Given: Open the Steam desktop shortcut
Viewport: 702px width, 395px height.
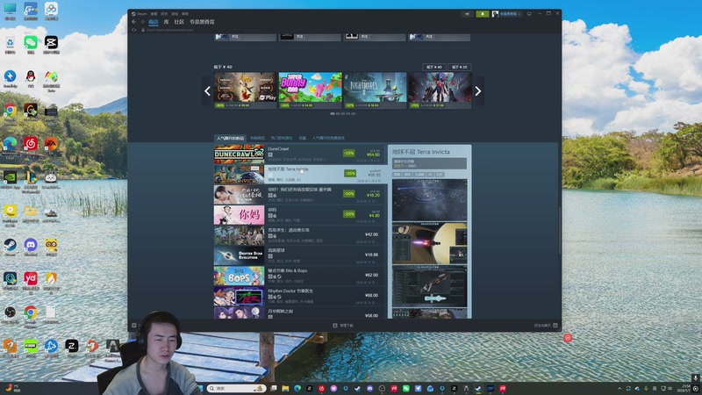Looking at the screenshot, I should coord(10,247).
